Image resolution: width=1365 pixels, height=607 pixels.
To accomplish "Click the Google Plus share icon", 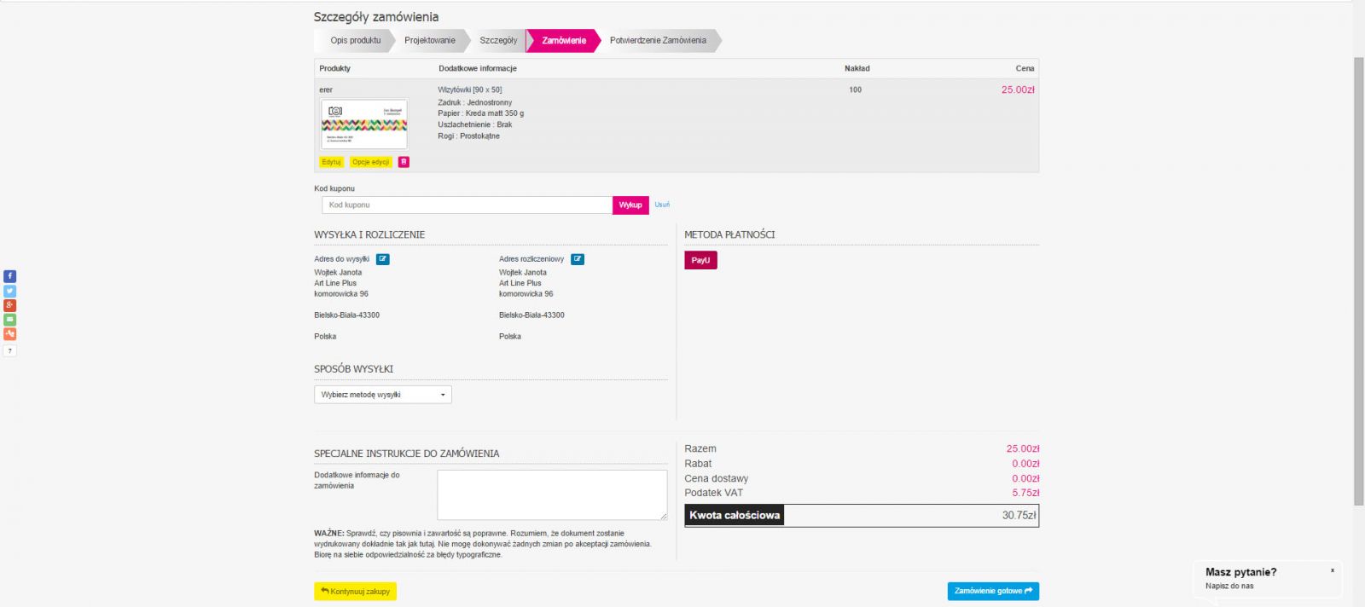I will coord(9,305).
